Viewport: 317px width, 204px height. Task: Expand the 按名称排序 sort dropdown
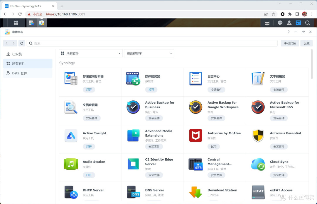tap(149, 53)
